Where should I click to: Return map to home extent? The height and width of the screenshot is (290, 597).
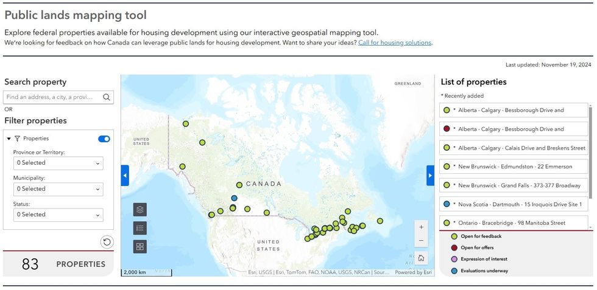point(421,257)
